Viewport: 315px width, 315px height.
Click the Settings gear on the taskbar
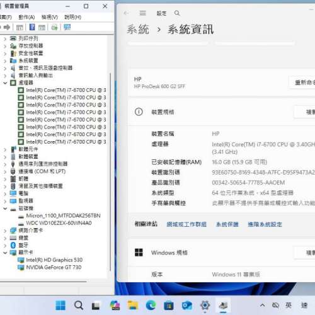[x=205, y=305]
